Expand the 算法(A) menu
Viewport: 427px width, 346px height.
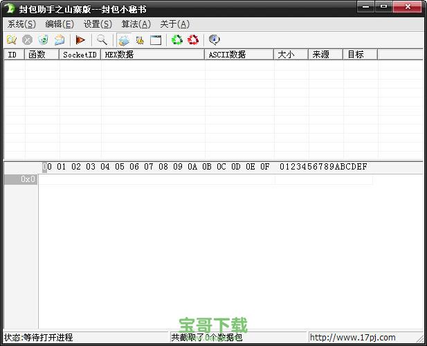[x=136, y=24]
